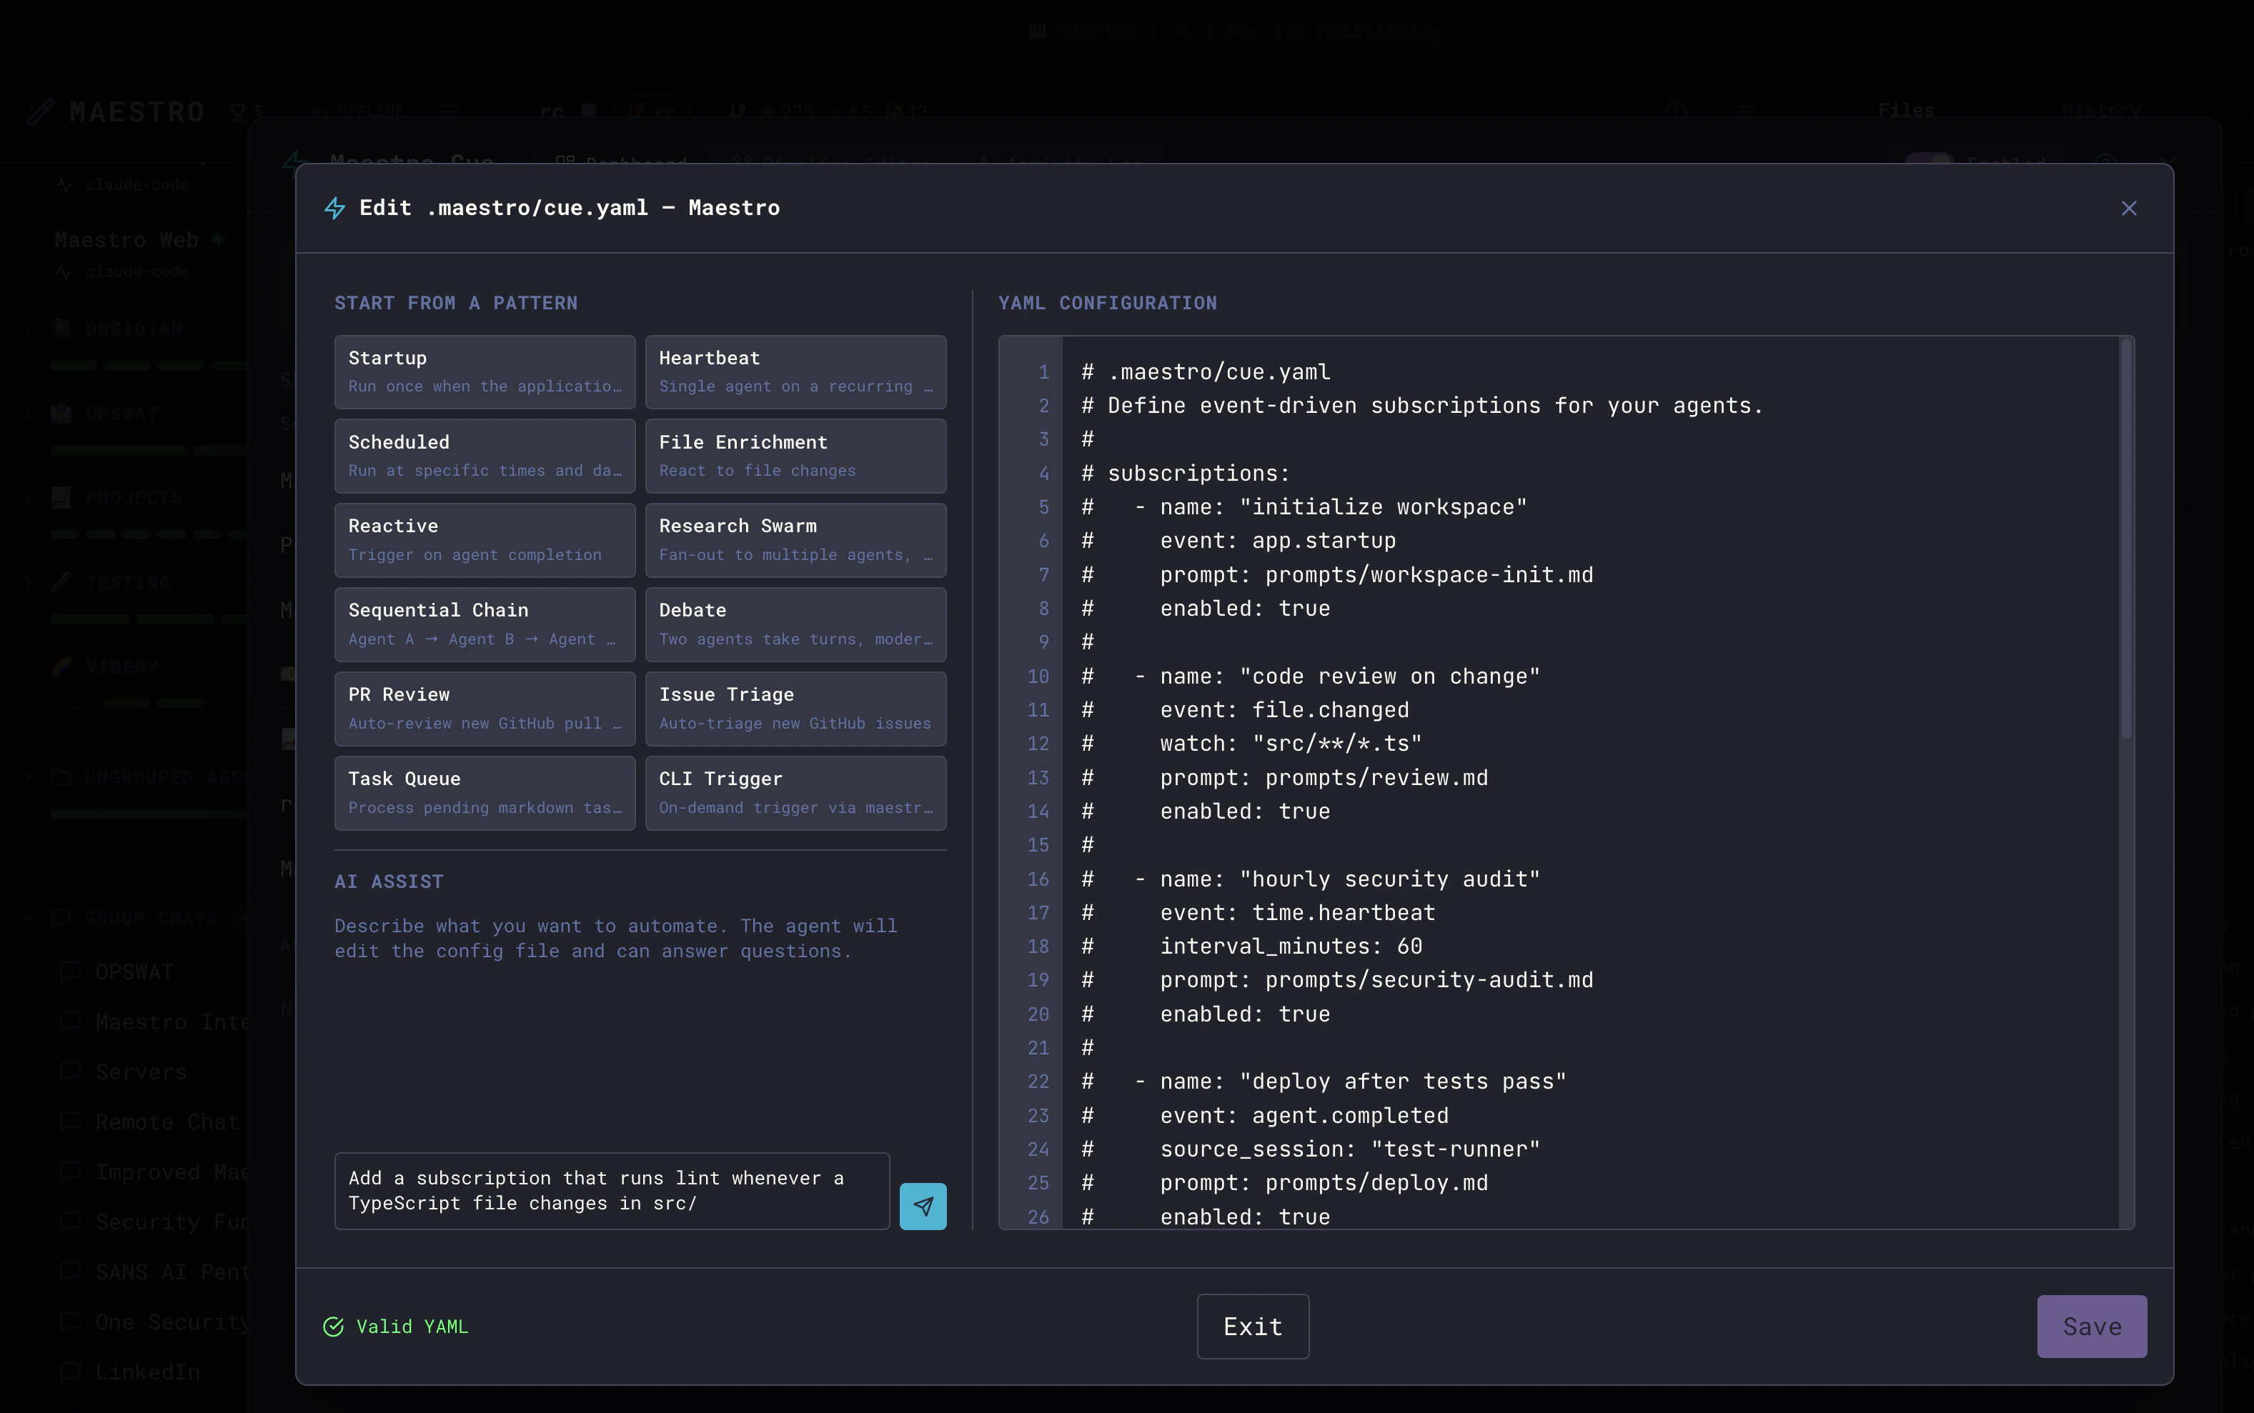The height and width of the screenshot is (1413, 2254).
Task: Click the bolt icon next to Maestro Web
Action: click(x=218, y=239)
